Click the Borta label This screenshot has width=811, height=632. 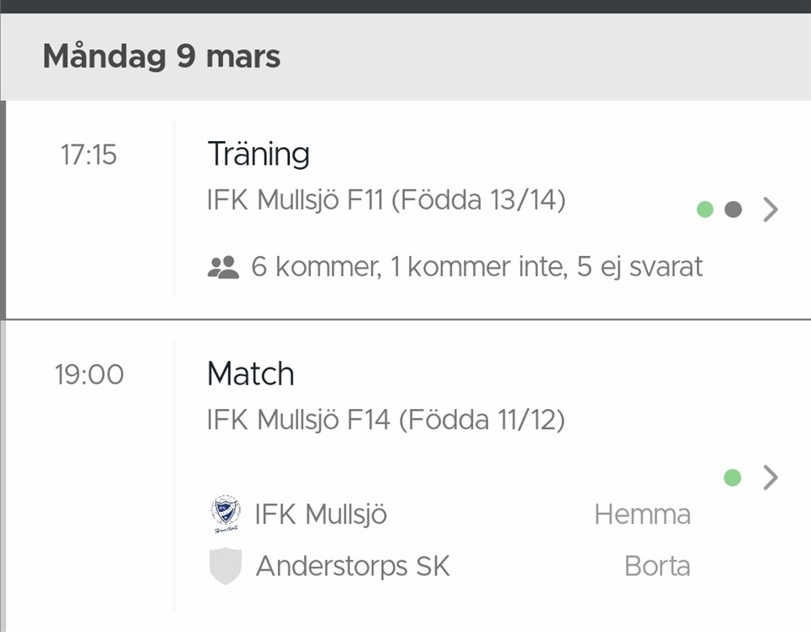656,566
